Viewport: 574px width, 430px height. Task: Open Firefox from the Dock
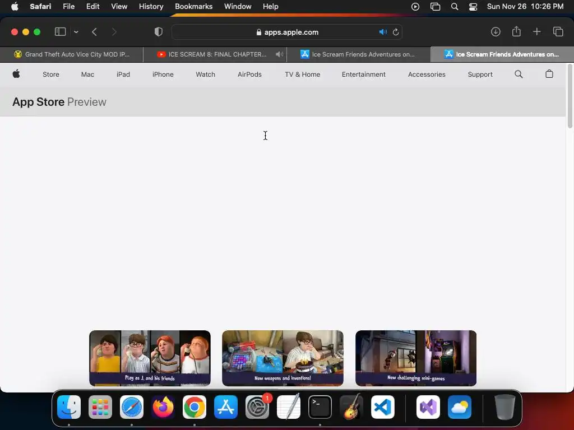(163, 407)
